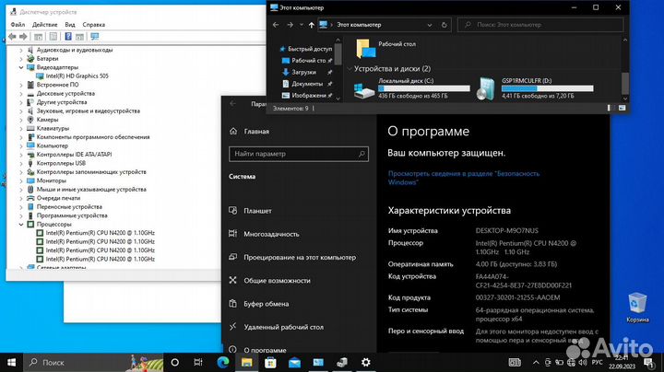Image resolution: width=664 pixels, height=372 pixels.
Task: Open the Справка menu in Device Manager
Action: click(93, 25)
